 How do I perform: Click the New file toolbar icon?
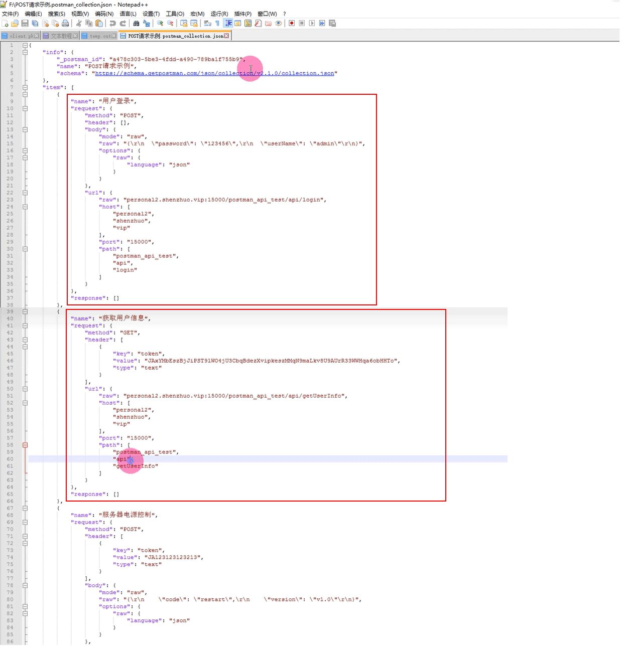pyautogui.click(x=5, y=24)
